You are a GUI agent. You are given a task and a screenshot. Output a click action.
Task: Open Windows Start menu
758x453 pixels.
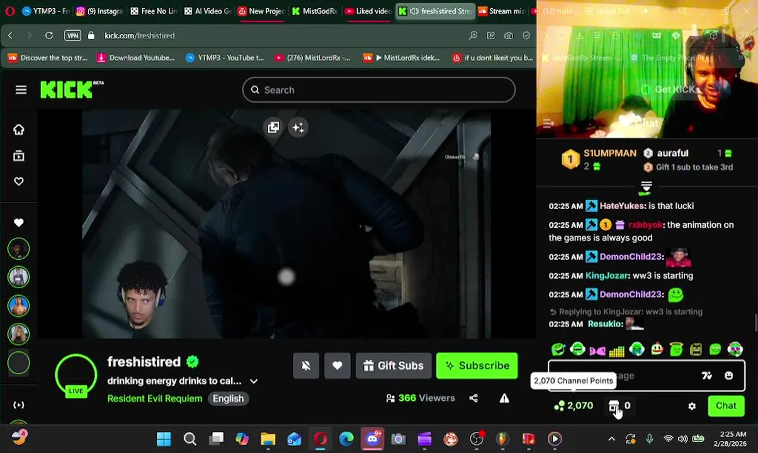click(164, 439)
